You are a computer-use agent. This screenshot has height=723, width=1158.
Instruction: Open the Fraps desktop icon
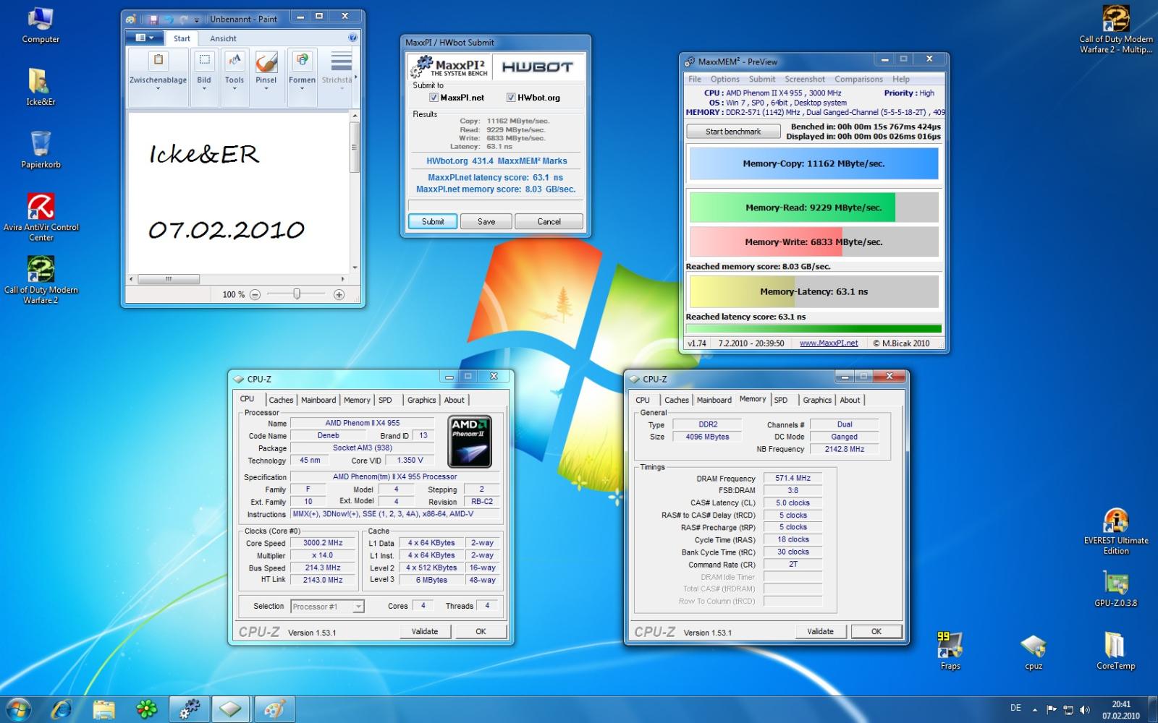click(950, 651)
